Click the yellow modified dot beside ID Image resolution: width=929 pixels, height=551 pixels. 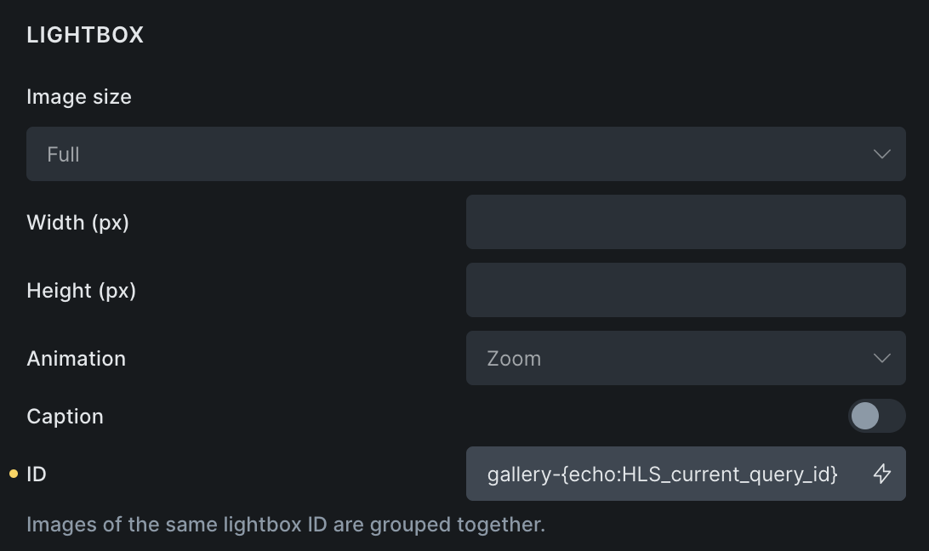pos(14,474)
